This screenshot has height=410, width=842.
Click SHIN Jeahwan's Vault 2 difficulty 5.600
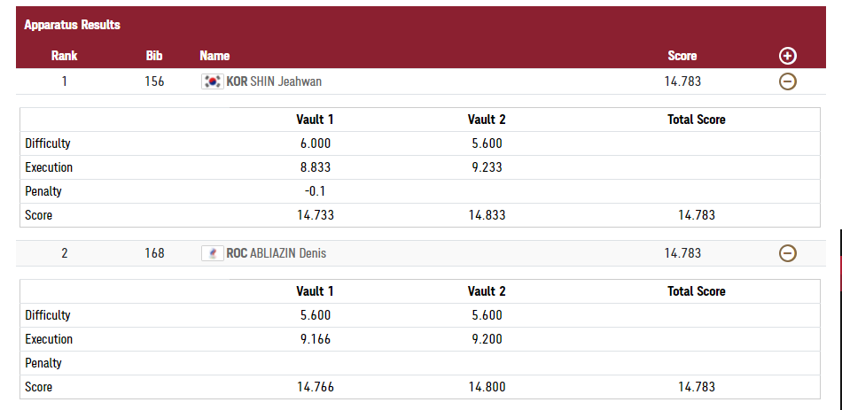485,143
